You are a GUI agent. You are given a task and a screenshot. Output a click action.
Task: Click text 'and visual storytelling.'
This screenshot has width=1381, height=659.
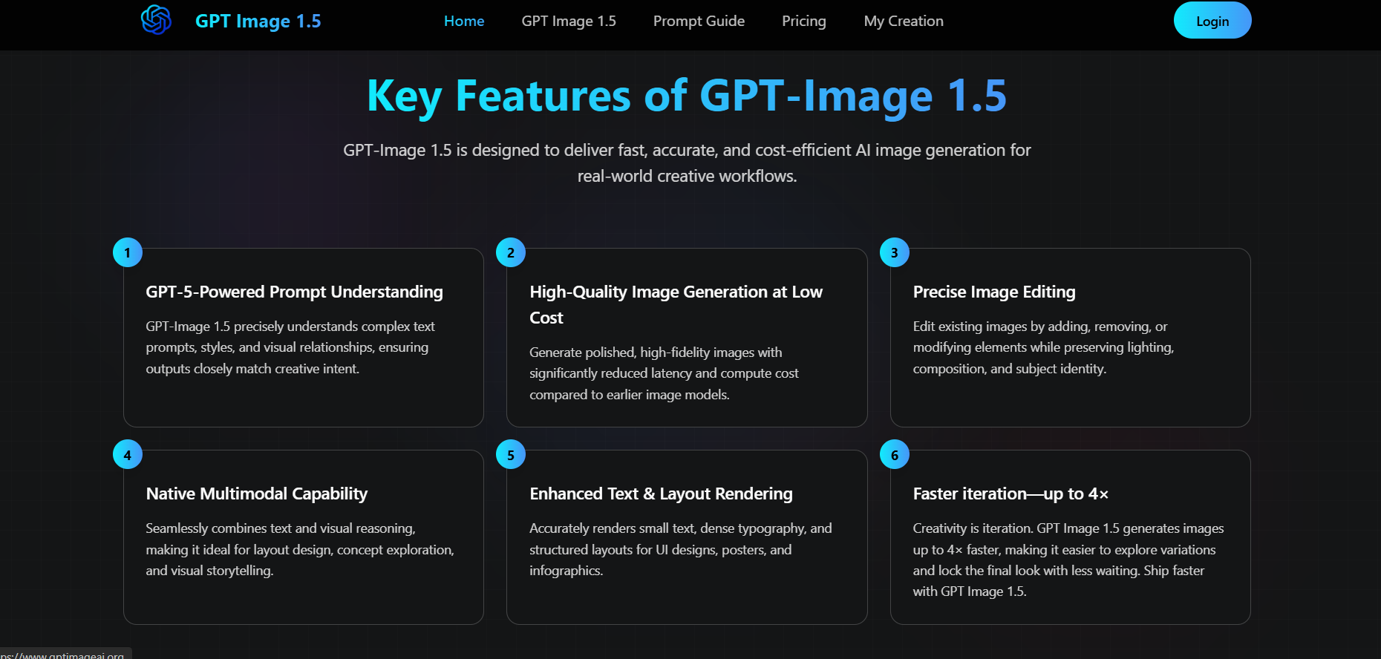tap(209, 571)
